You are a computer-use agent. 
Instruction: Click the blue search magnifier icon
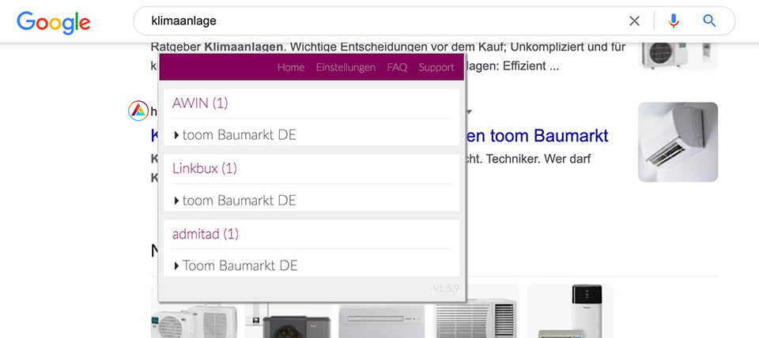click(709, 21)
